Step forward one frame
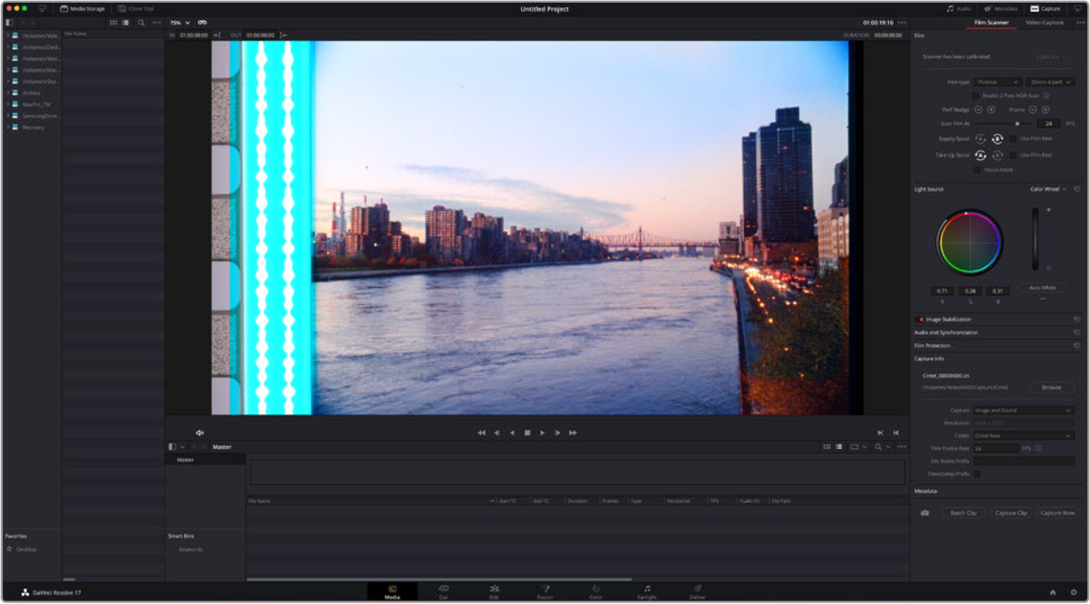 pos(557,433)
